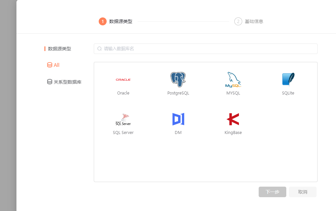Show All data source types

pos(53,65)
